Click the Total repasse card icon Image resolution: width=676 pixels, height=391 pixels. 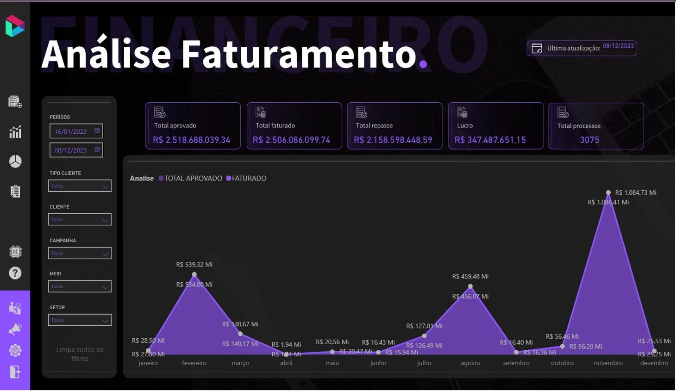[362, 112]
